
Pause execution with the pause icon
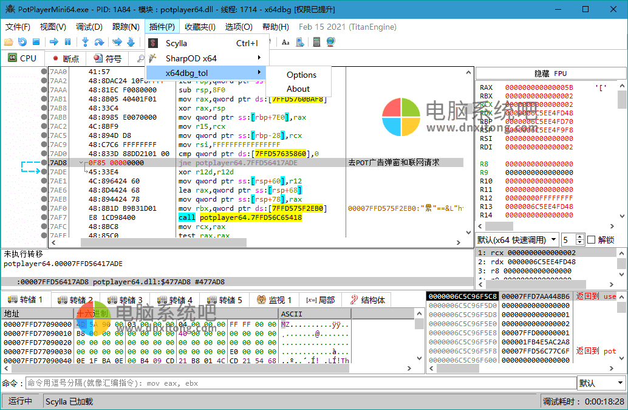67,42
